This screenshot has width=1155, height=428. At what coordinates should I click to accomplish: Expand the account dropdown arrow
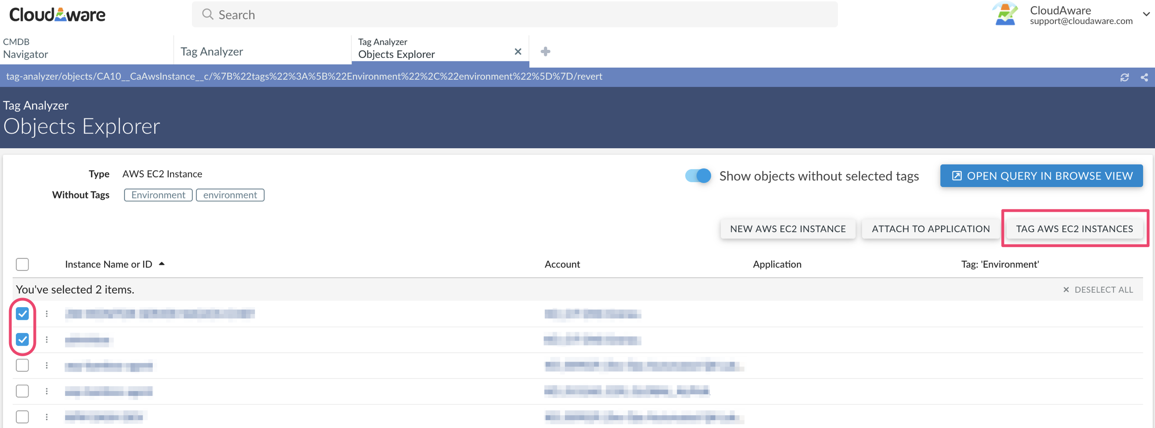click(1146, 15)
